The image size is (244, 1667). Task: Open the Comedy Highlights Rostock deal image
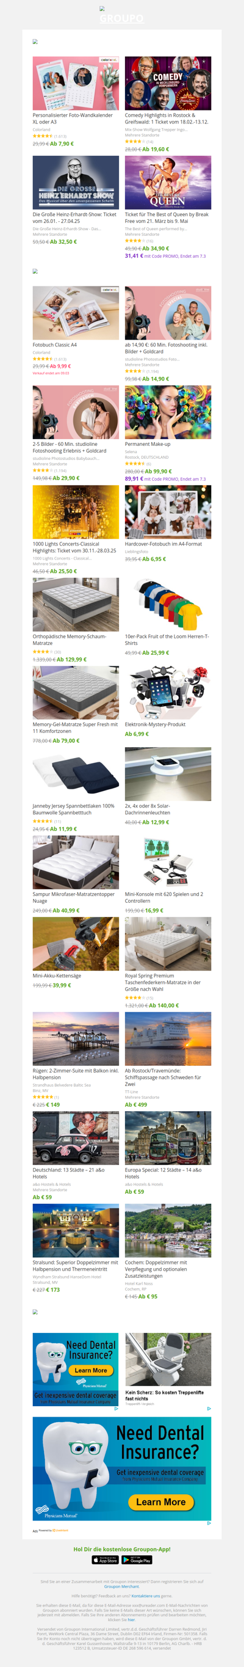click(168, 83)
